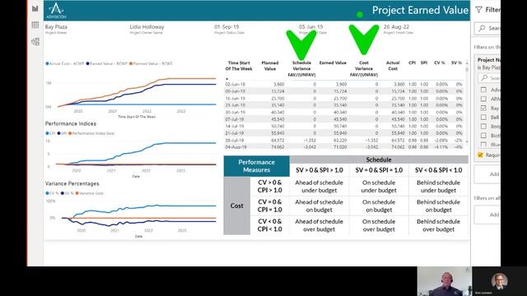Sort by Cost Variance FAV/(UNFAV) header
527x296 pixels.
[x=364, y=69]
